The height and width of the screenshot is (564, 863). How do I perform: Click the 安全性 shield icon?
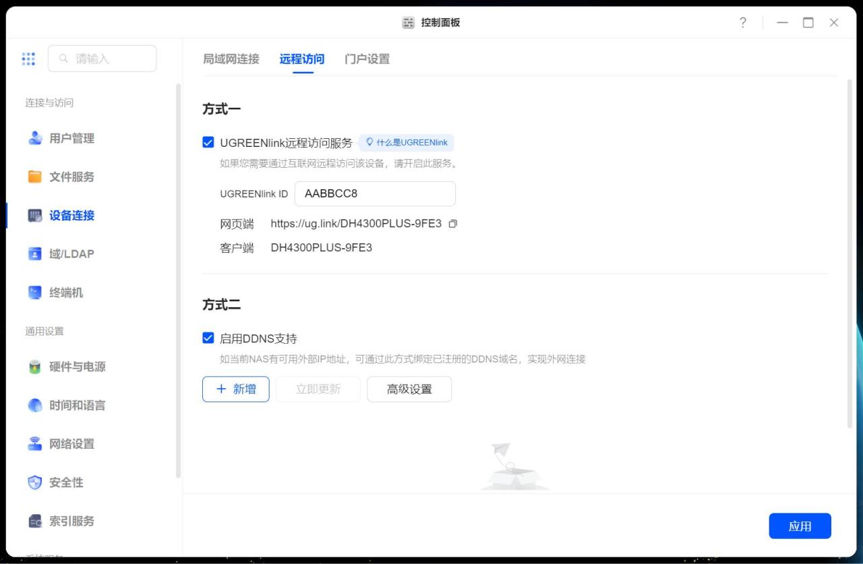pos(35,482)
